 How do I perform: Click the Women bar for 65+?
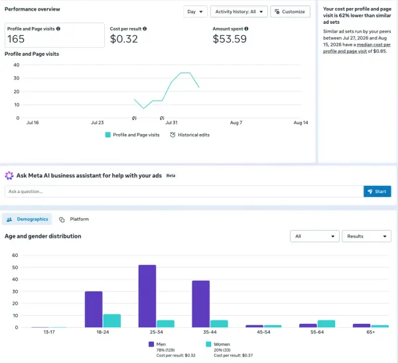[379, 326]
